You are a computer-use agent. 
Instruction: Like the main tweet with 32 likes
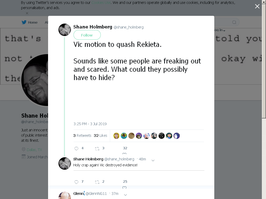click(x=124, y=153)
